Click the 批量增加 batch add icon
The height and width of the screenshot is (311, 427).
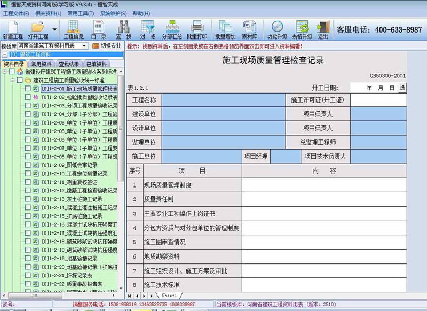click(x=227, y=29)
